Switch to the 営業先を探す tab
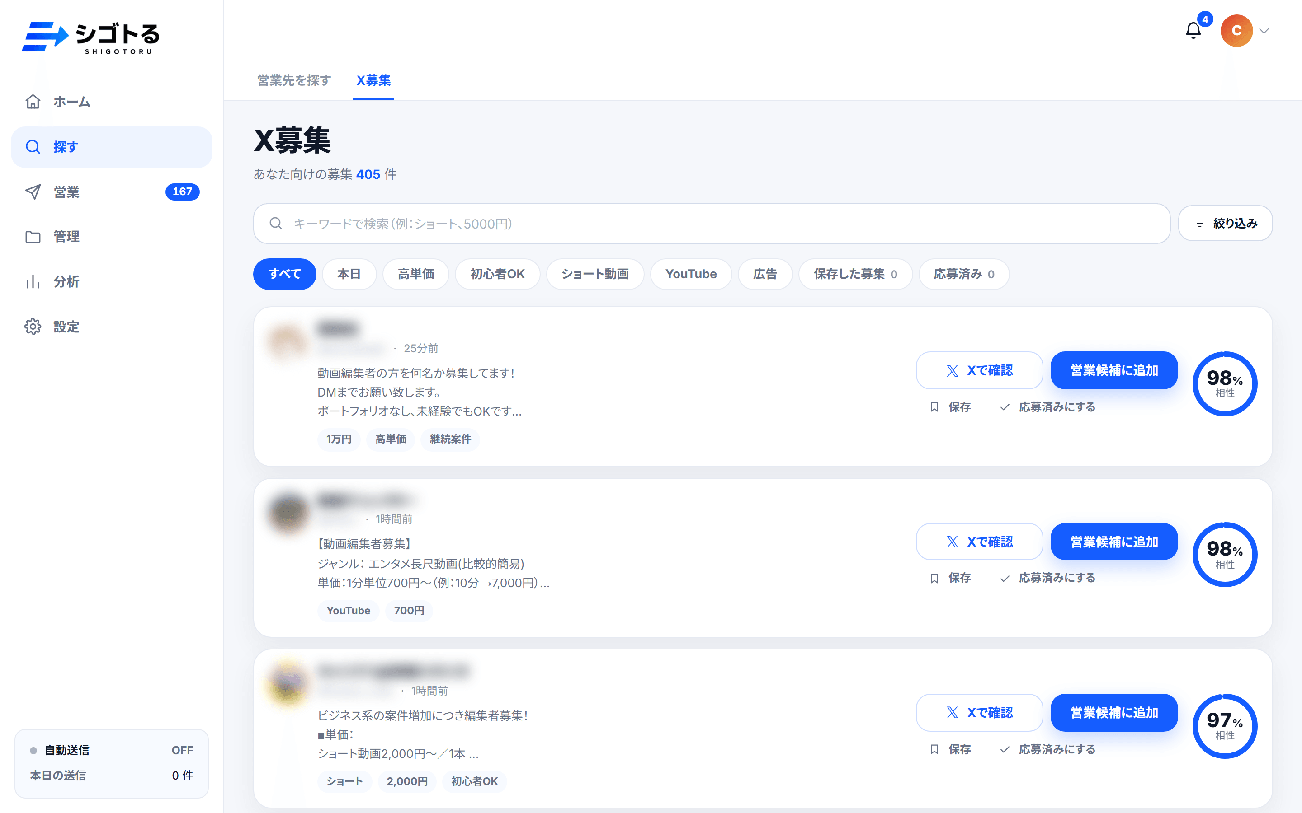 [294, 81]
